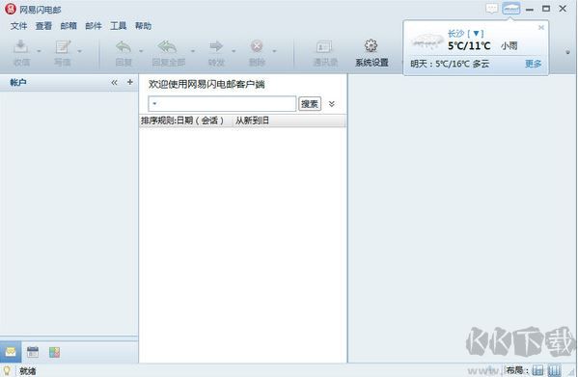Open the 收信 dropdown arrow
The width and height of the screenshot is (578, 377).
pyautogui.click(x=39, y=51)
